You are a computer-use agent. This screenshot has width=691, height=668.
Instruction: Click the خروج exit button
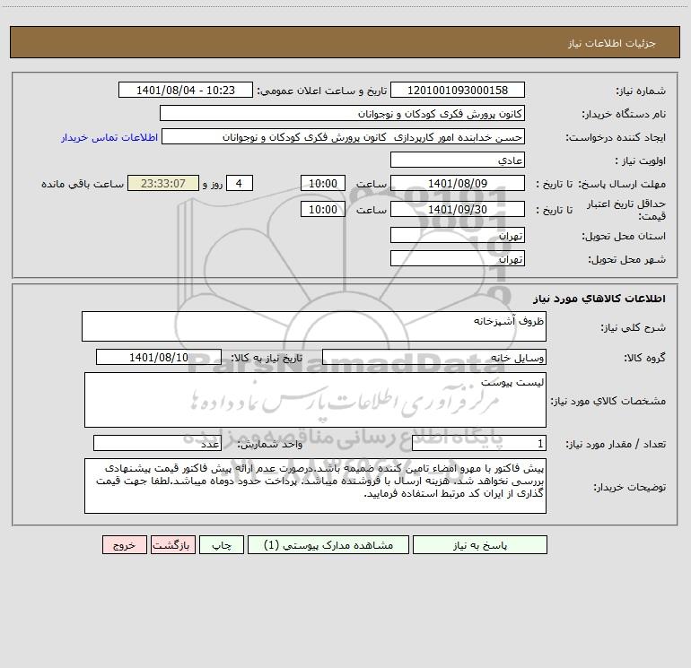(124, 544)
